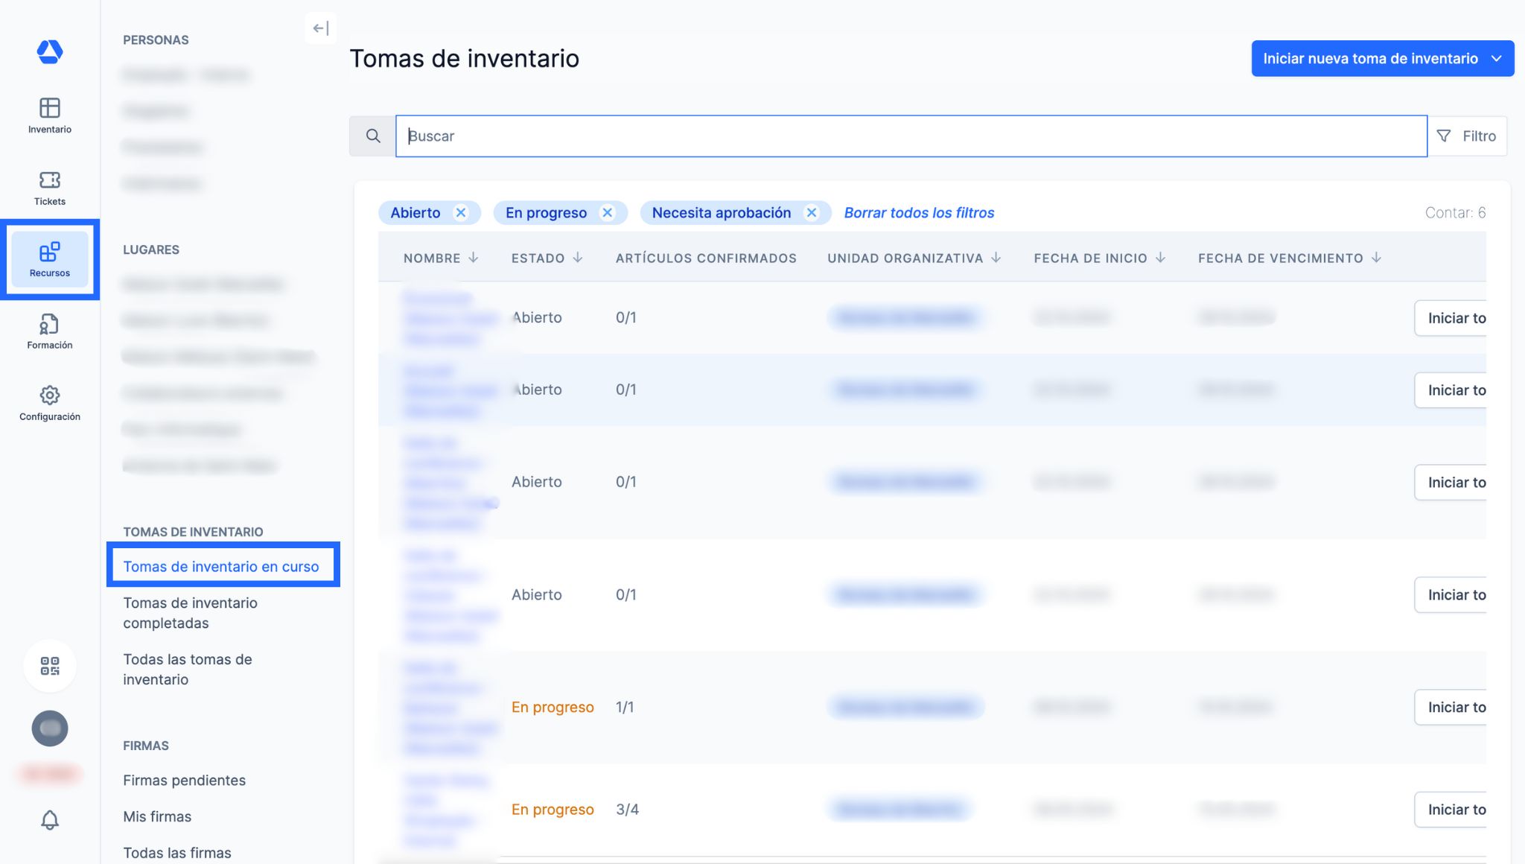Screen dimensions: 1525x864
Task: Click the search magnifier icon
Action: [x=373, y=136]
